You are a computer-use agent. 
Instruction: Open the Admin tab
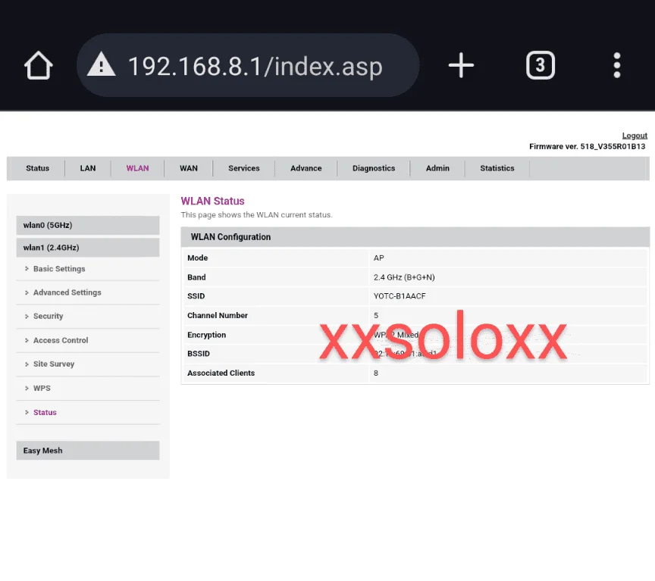437,168
